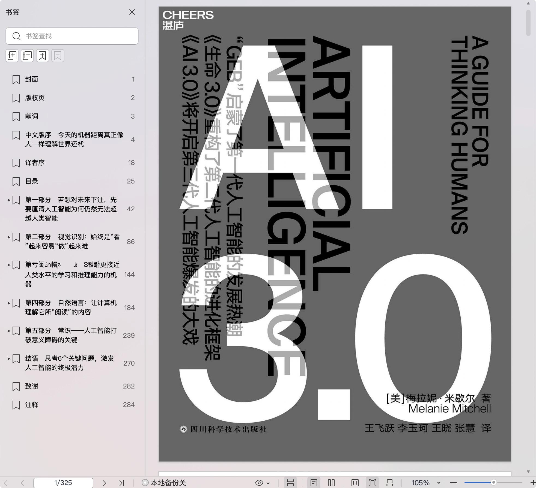Click the ribbon icon beside 第五部分

click(16, 331)
